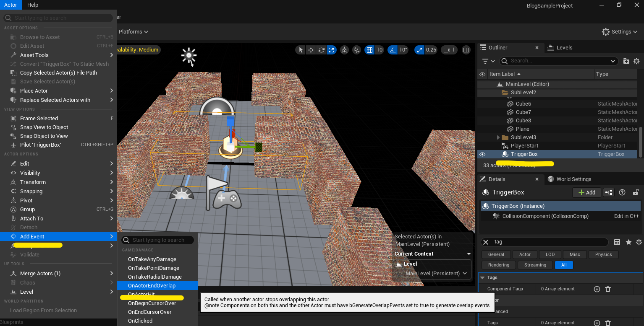The height and width of the screenshot is (326, 644).
Task: Toggle scale snapping in viewport toolbar
Action: tap(419, 50)
